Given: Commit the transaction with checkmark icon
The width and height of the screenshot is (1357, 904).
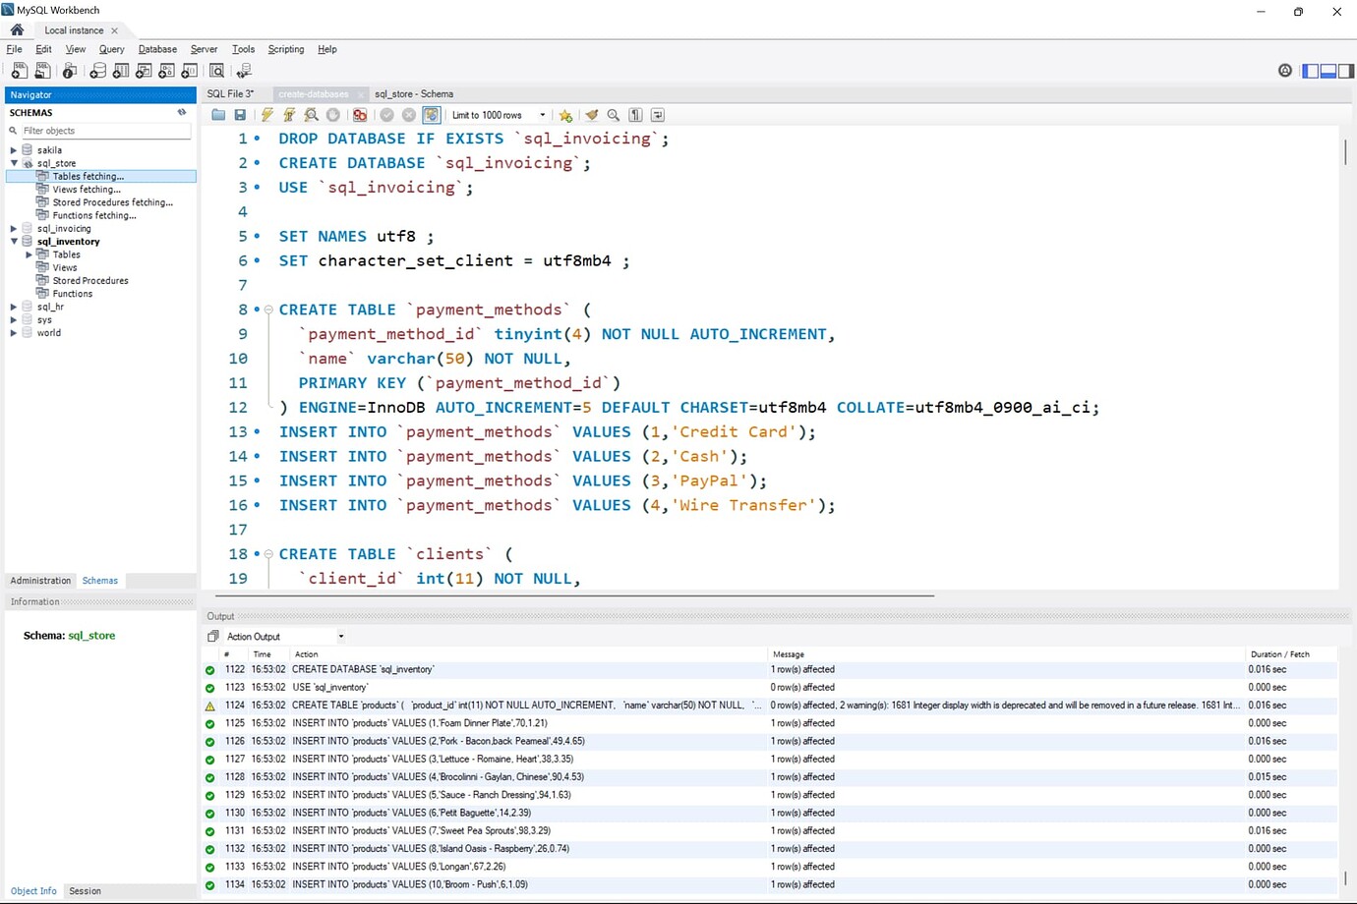Looking at the screenshot, I should click(387, 115).
